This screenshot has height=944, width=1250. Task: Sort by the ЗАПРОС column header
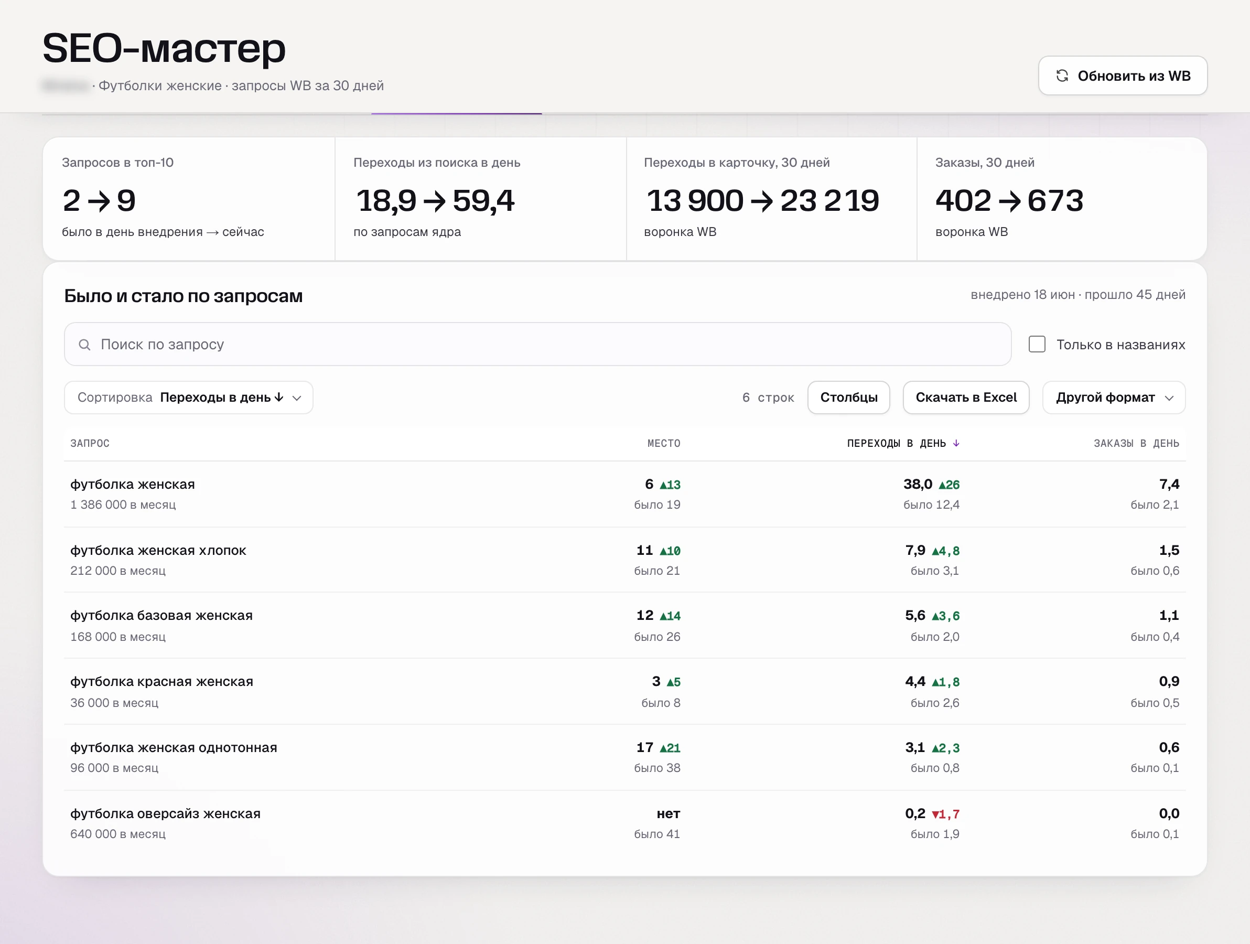click(x=90, y=443)
